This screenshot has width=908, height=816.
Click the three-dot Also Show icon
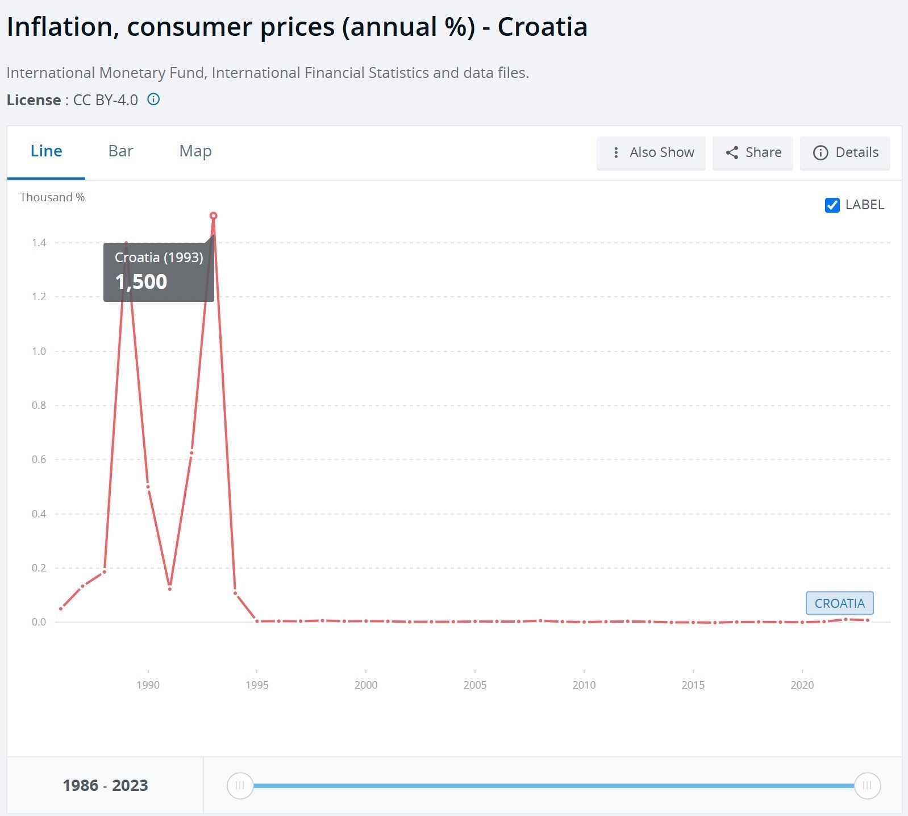[616, 153]
